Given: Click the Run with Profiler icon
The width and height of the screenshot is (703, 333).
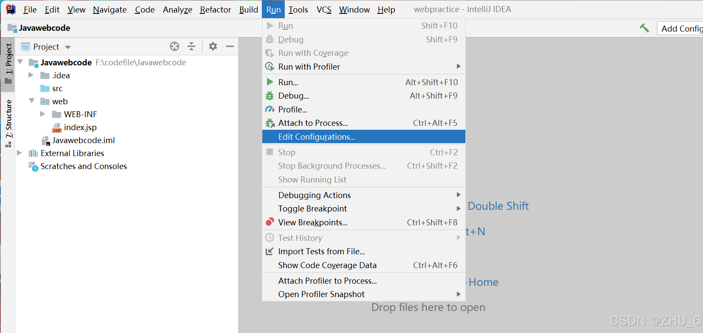Looking at the screenshot, I should pos(270,67).
